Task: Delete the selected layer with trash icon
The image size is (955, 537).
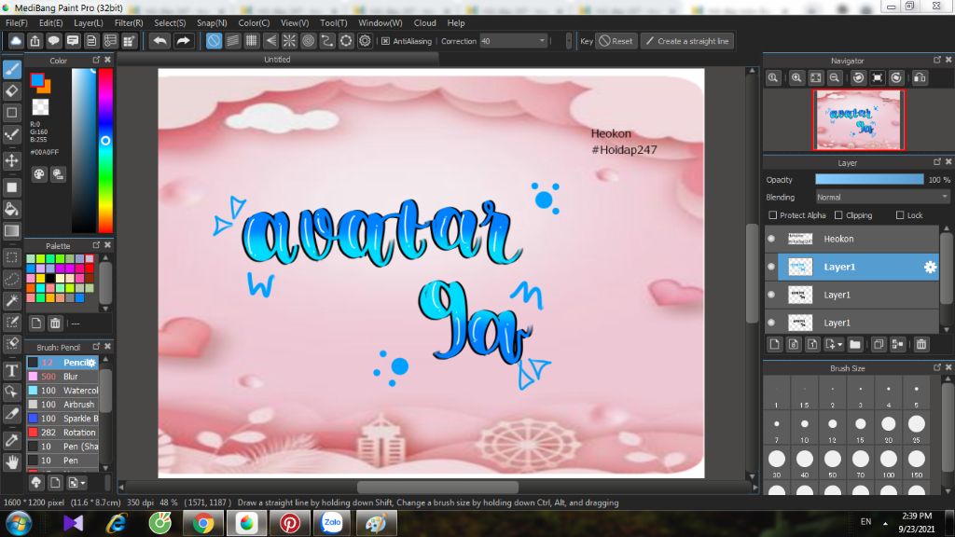Action: [920, 345]
